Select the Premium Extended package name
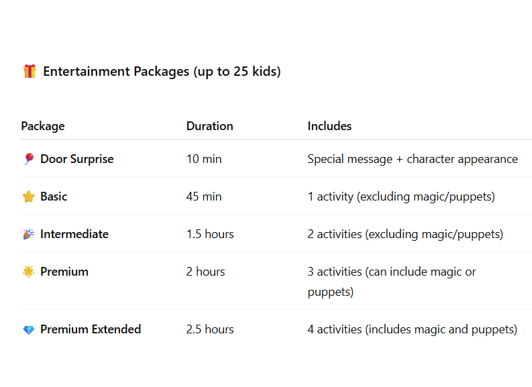Viewport: 532px width, 387px height. [x=91, y=329]
